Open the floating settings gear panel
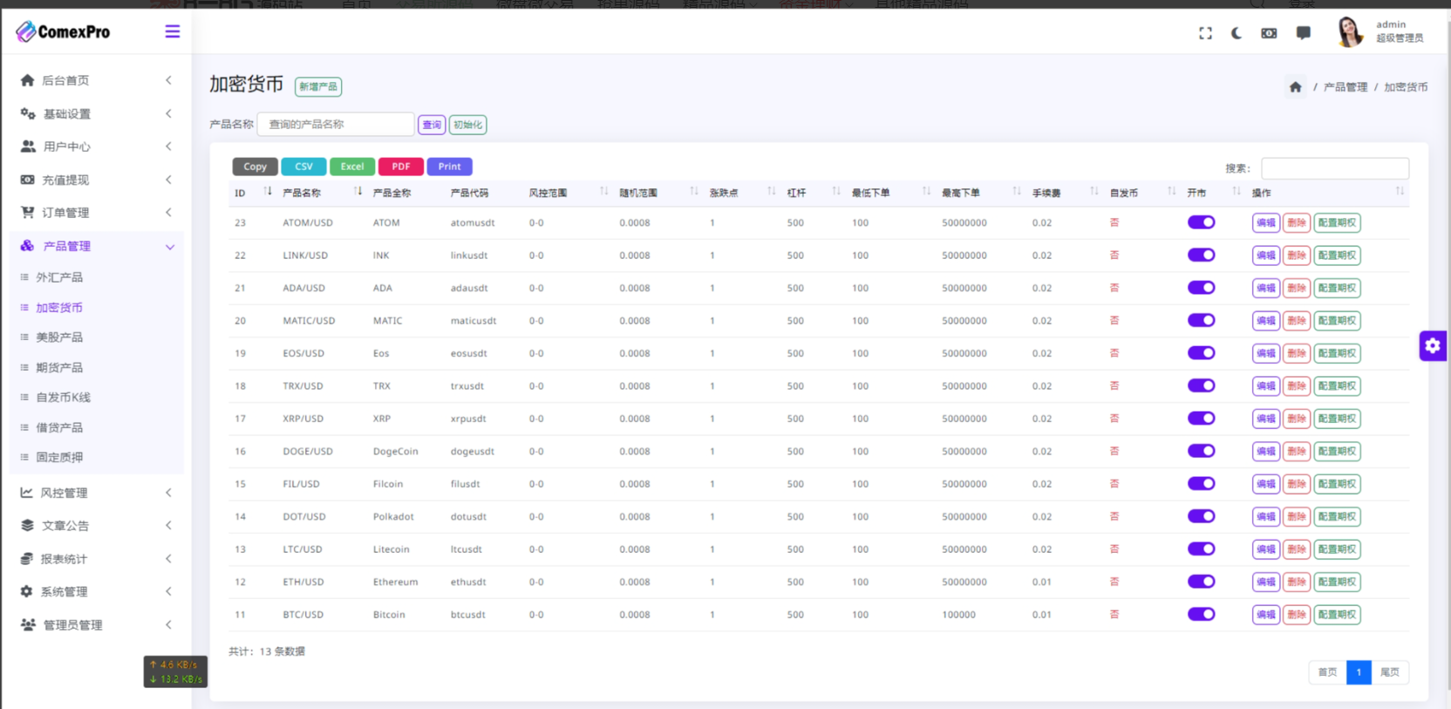This screenshot has height=709, width=1451. coord(1432,346)
